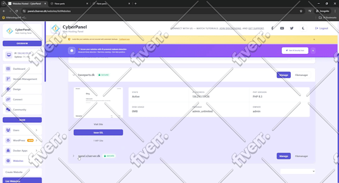Click the Version Management branch icon
This screenshot has height=183, width=339.
(8, 79)
